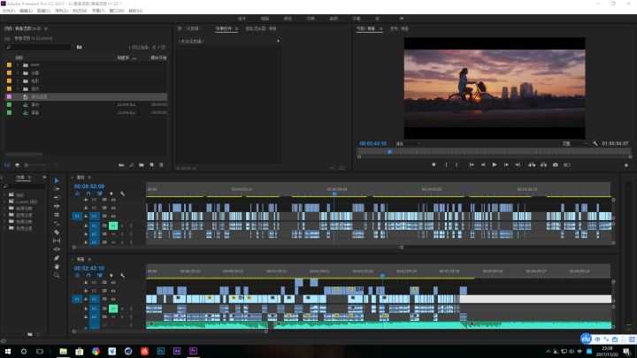The width and height of the screenshot is (637, 358).
Task: Toggle the green mute button in lower timeline
Action: pyautogui.click(x=113, y=308)
